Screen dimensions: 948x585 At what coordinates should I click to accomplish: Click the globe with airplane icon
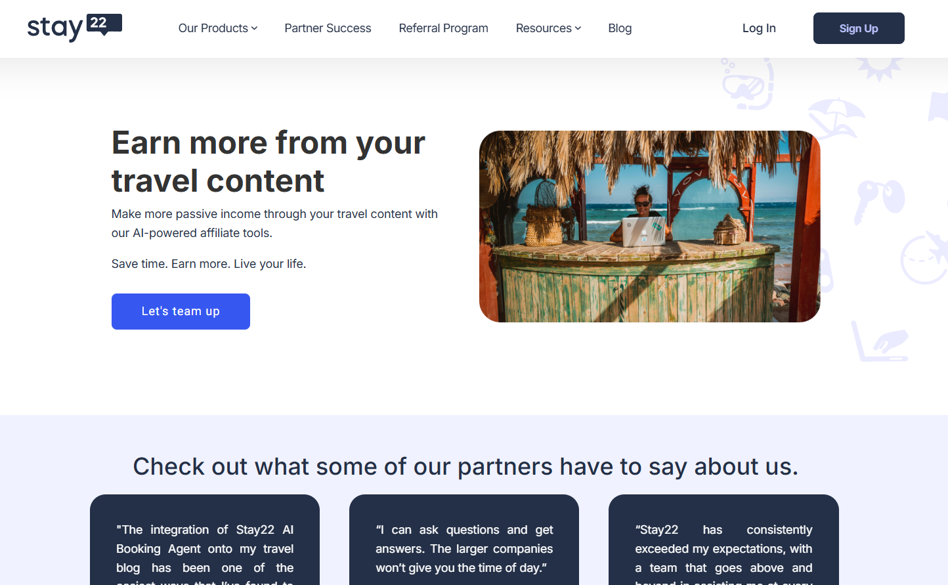924,257
